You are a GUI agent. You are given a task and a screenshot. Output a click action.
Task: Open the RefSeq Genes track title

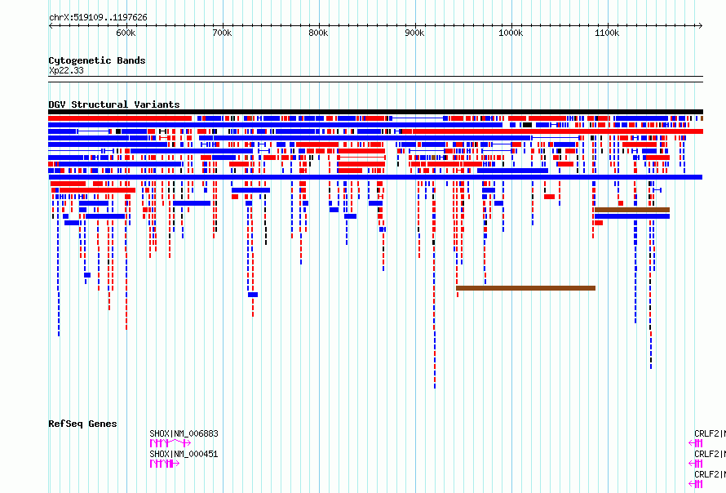(82, 424)
